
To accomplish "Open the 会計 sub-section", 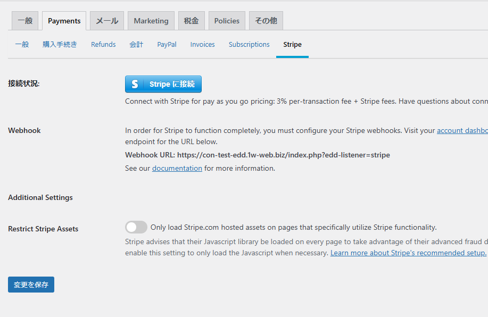I will pyautogui.click(x=136, y=45).
